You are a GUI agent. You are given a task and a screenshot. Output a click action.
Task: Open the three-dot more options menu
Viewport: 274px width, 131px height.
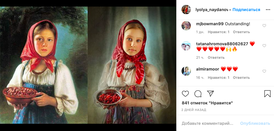(268, 10)
